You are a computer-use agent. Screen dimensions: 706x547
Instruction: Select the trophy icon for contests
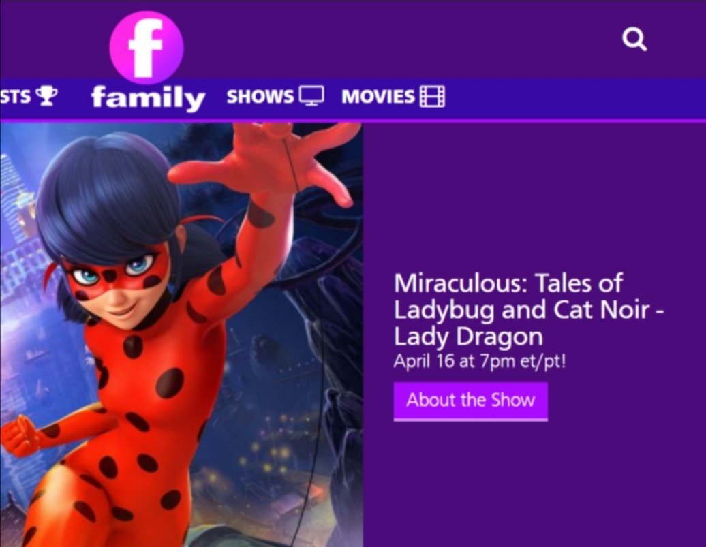coord(46,96)
